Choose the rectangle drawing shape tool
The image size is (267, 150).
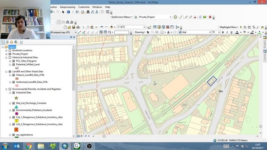(162, 32)
